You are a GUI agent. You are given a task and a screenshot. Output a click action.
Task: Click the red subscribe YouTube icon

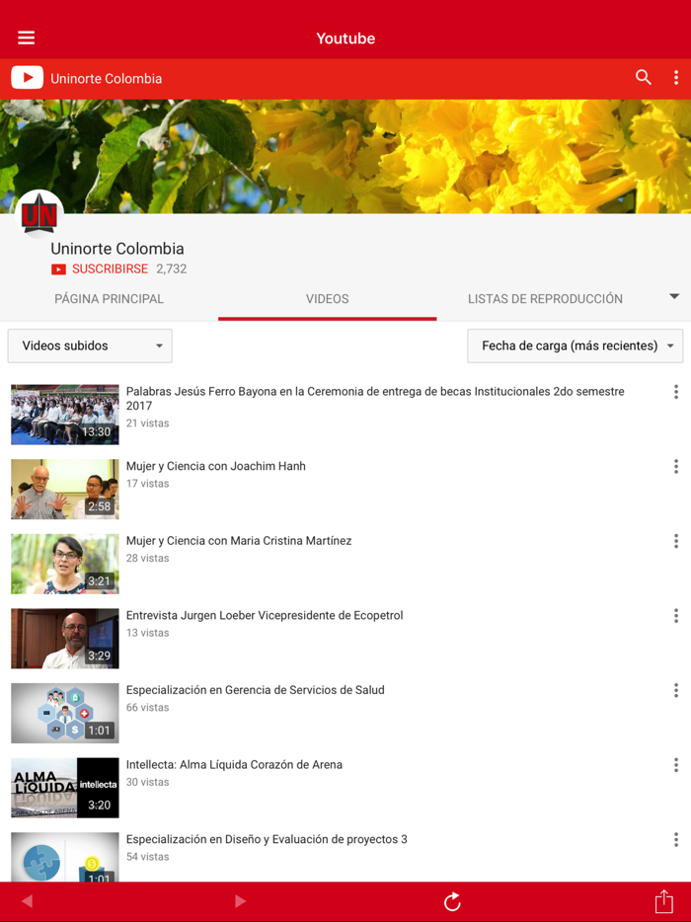[x=58, y=269]
